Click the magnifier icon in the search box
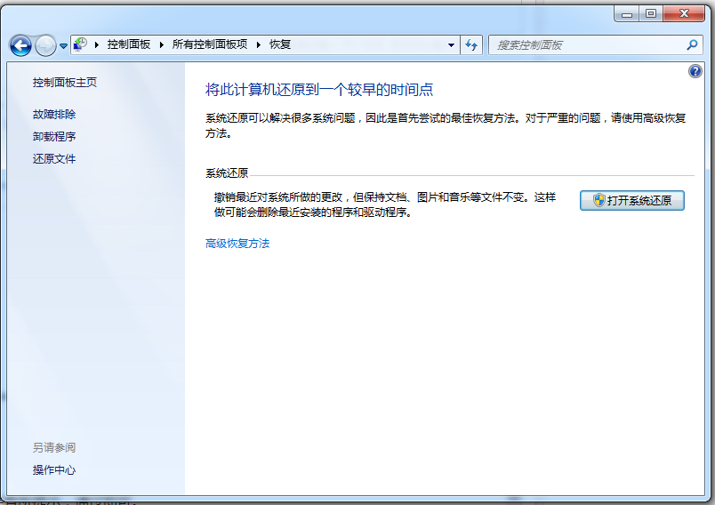The width and height of the screenshot is (715, 505). [692, 44]
